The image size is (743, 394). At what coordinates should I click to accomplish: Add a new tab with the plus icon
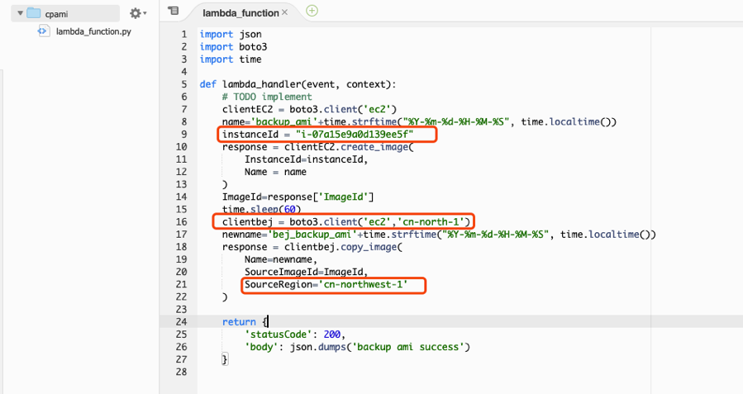click(312, 11)
